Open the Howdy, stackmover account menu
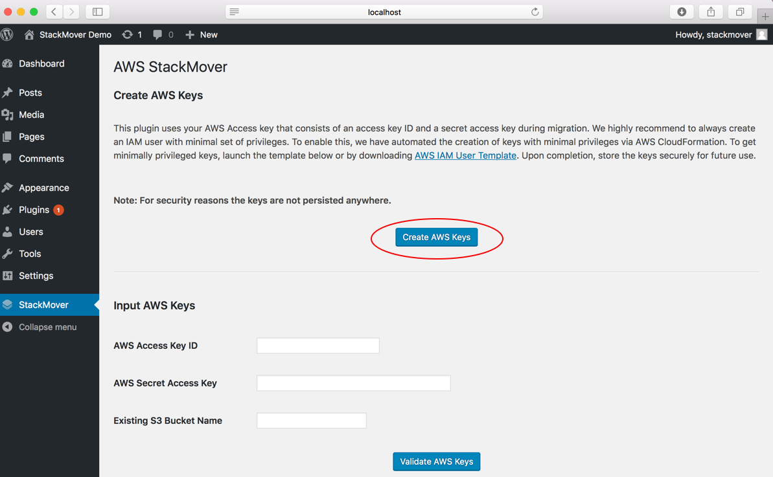This screenshot has width=773, height=477. (721, 34)
